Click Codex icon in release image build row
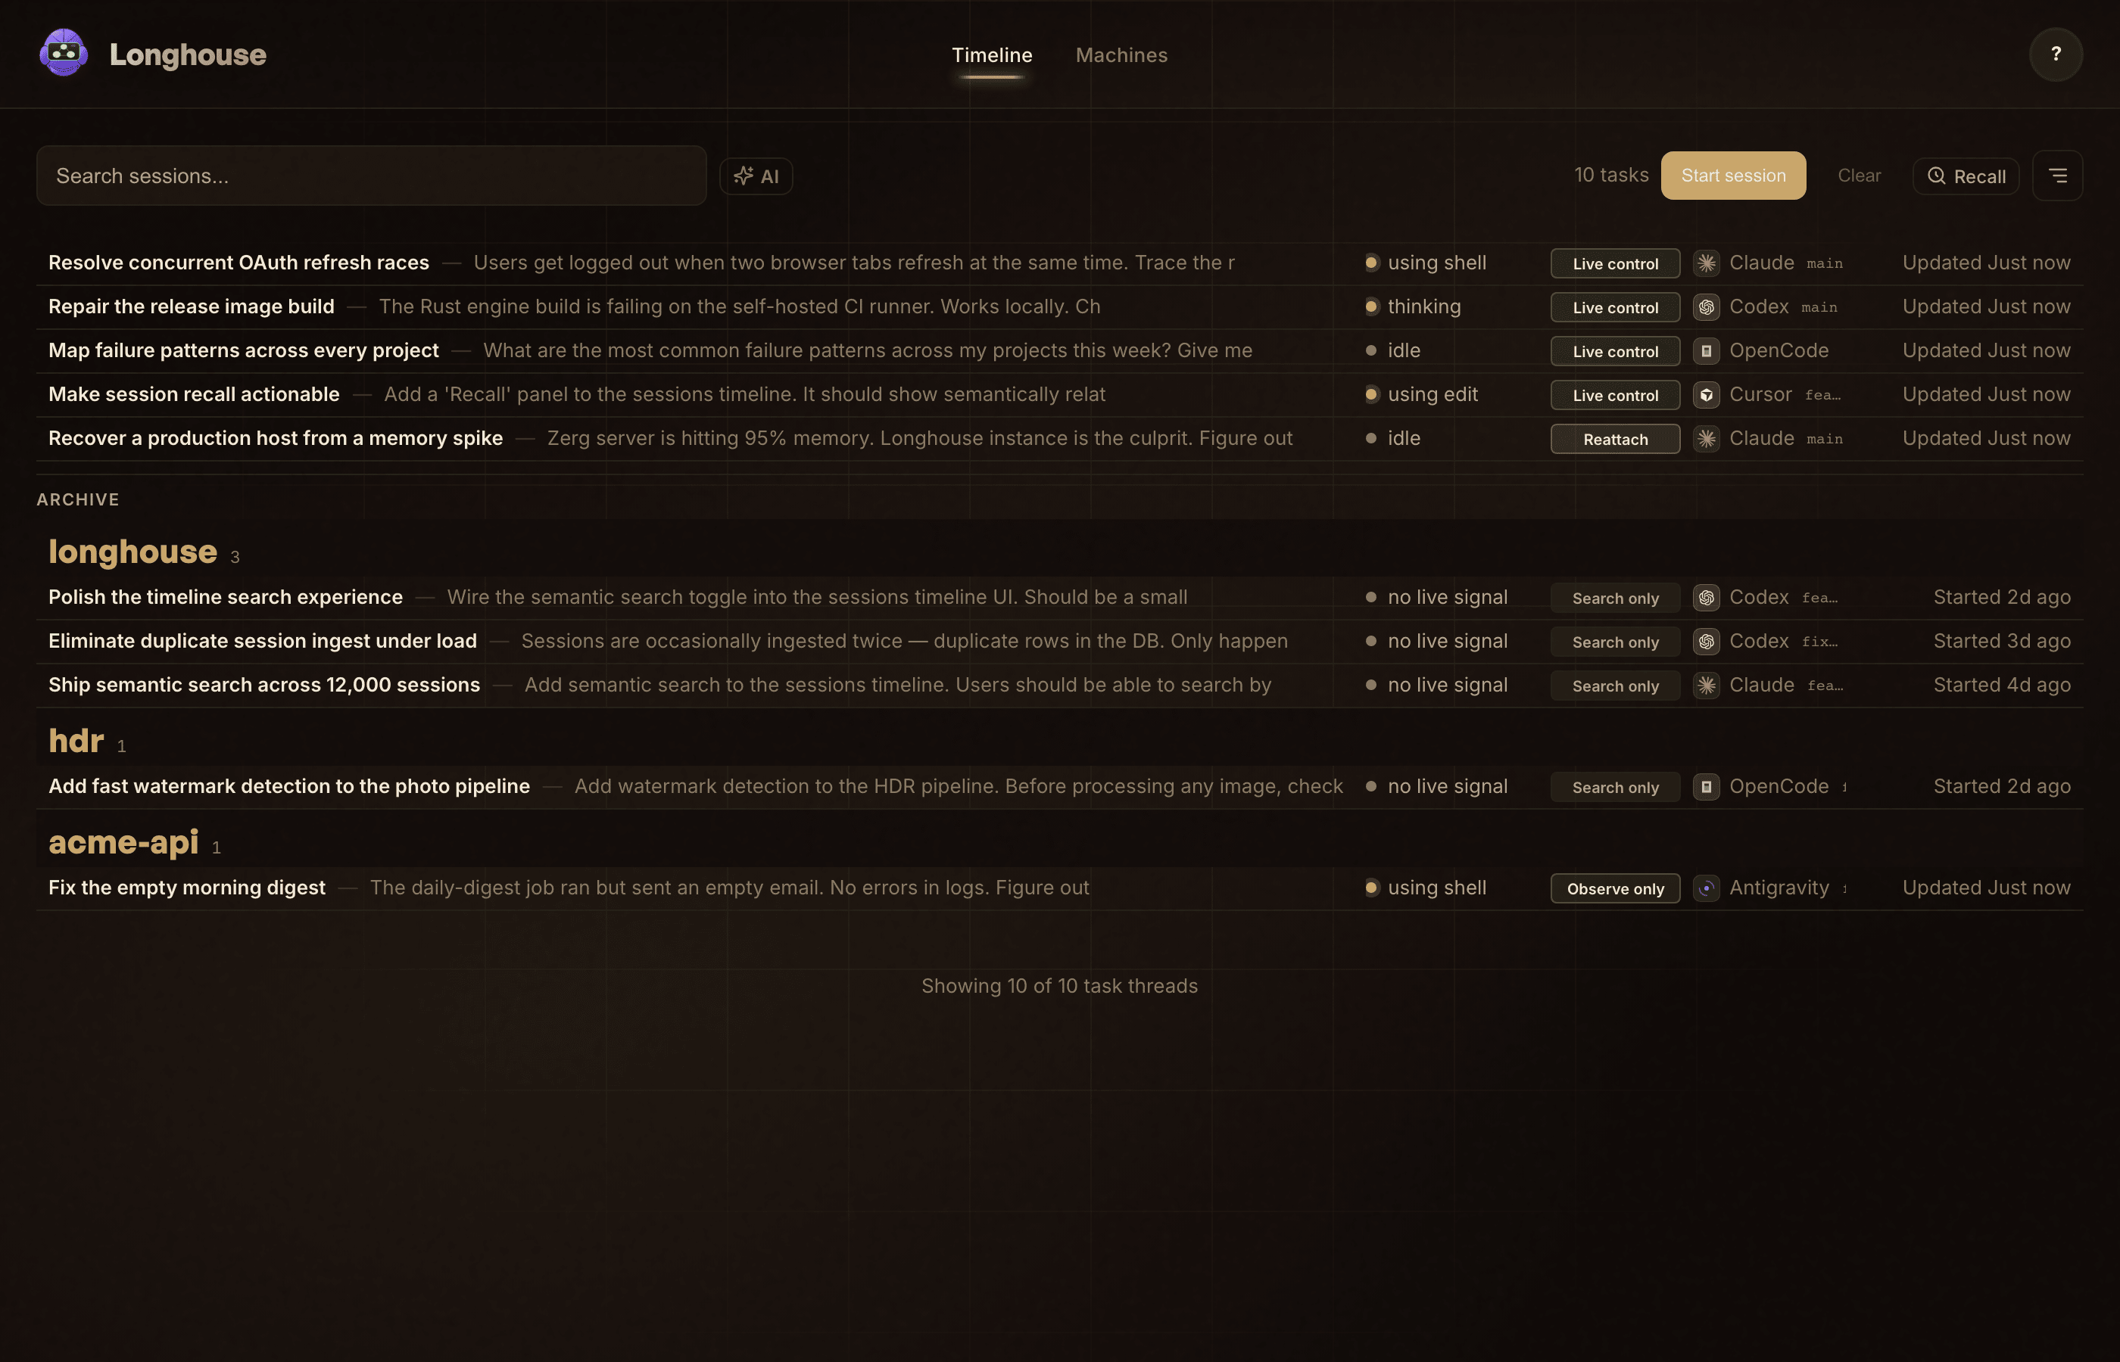Screen dimensions: 2120x1362 (x=1706, y=307)
